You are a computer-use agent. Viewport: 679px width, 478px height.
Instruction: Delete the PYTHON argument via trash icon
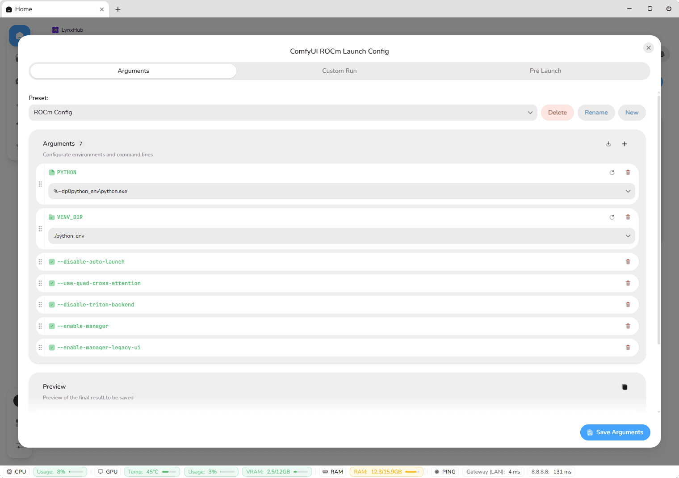click(628, 172)
